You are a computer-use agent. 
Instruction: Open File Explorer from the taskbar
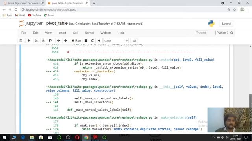pyautogui.click(x=32, y=137)
